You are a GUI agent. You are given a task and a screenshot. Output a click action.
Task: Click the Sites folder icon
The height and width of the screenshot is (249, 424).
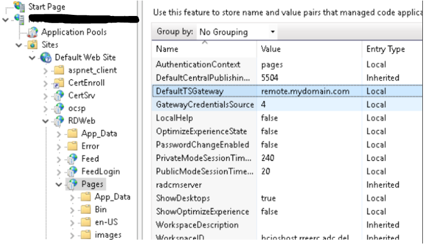pos(33,45)
